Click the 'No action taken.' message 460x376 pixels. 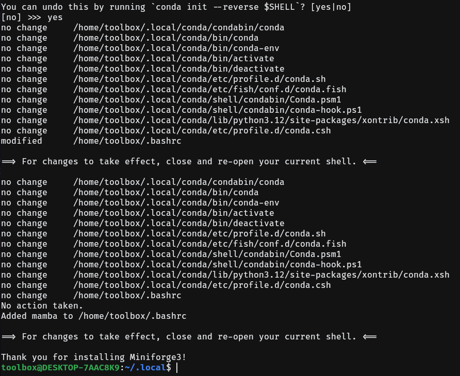[42, 305]
